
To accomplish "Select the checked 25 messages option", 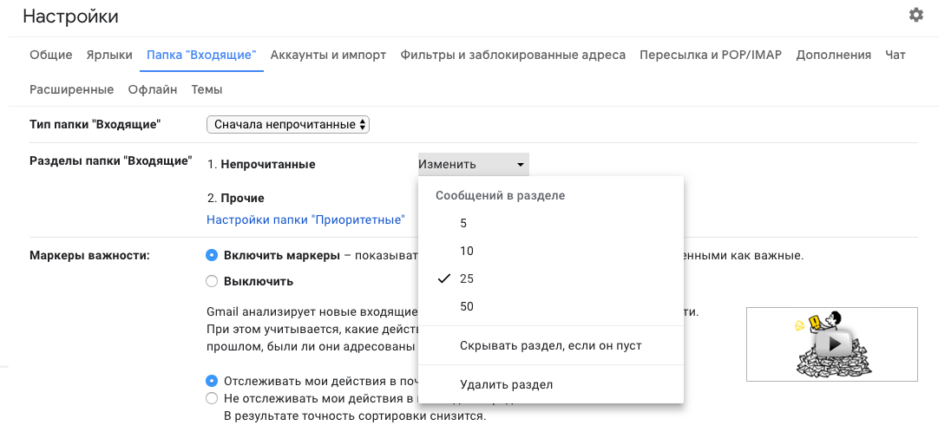I will (466, 278).
